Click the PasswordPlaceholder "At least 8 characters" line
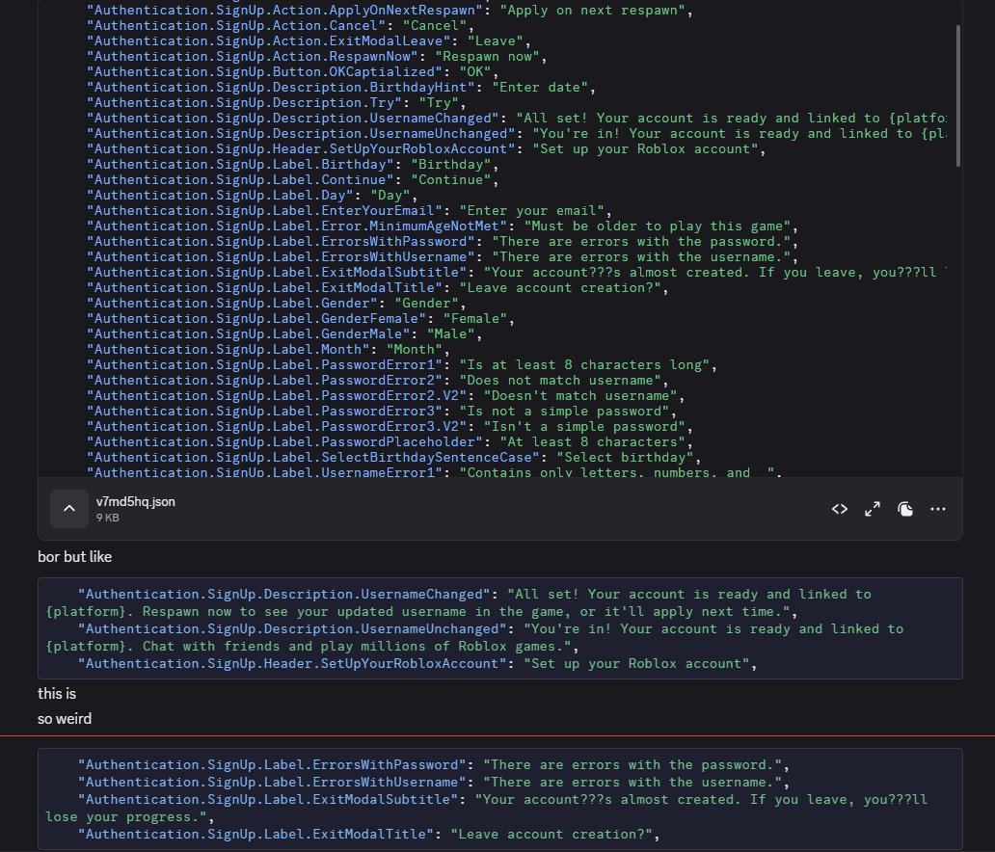995x852 pixels. click(x=390, y=442)
